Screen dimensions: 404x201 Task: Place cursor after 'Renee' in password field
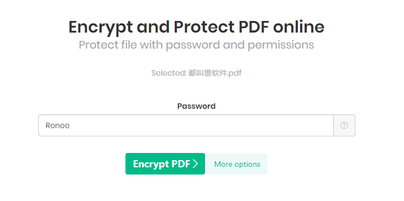[70, 125]
